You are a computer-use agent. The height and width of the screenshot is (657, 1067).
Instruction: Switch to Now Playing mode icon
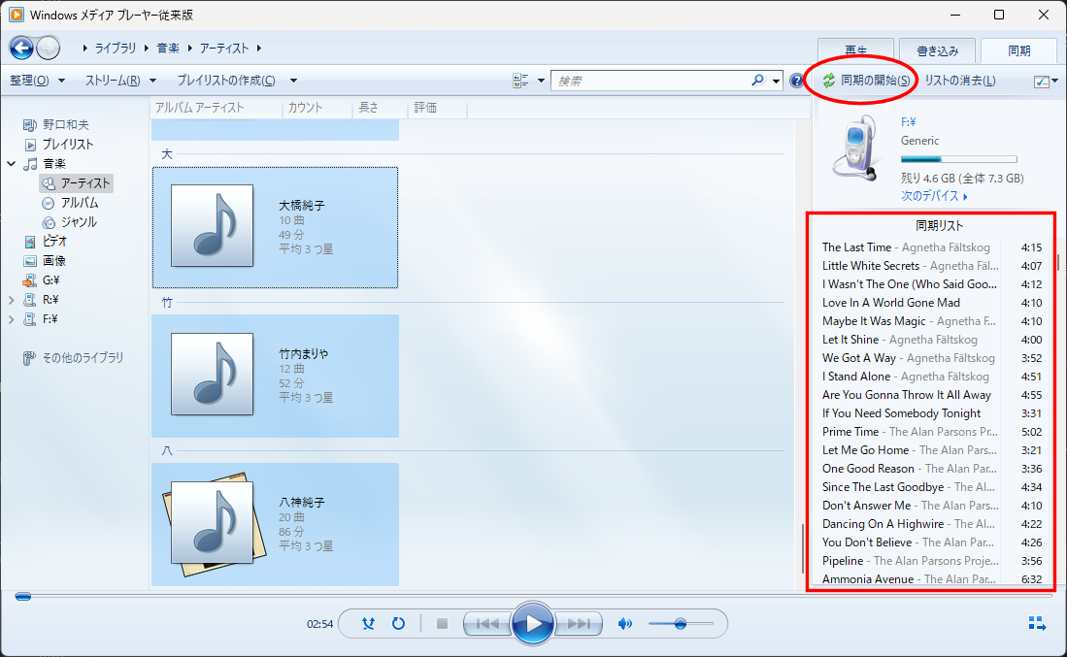[1037, 623]
